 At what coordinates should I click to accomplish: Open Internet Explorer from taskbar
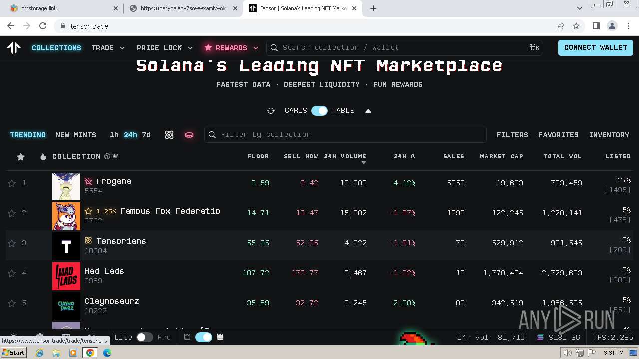40,353
